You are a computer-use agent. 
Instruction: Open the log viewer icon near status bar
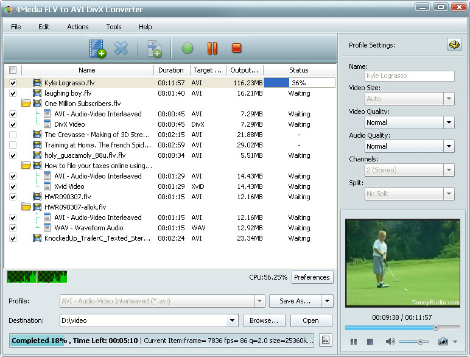coord(326,340)
